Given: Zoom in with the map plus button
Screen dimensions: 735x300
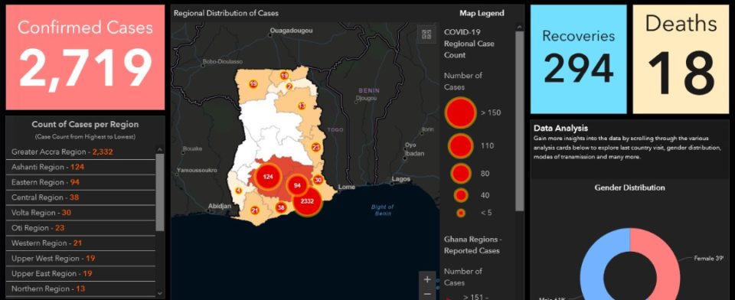Looking at the screenshot, I should tap(427, 280).
